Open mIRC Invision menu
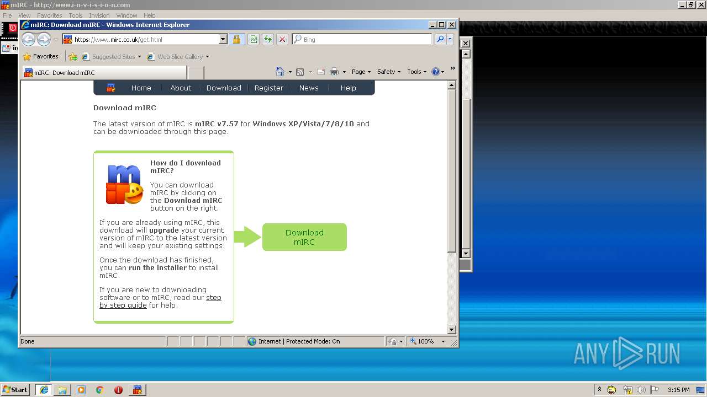This screenshot has height=397, width=707. pos(99,15)
